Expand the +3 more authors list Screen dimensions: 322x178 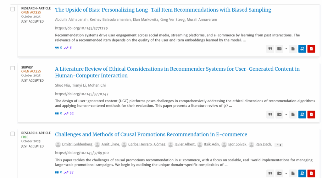point(278,145)
